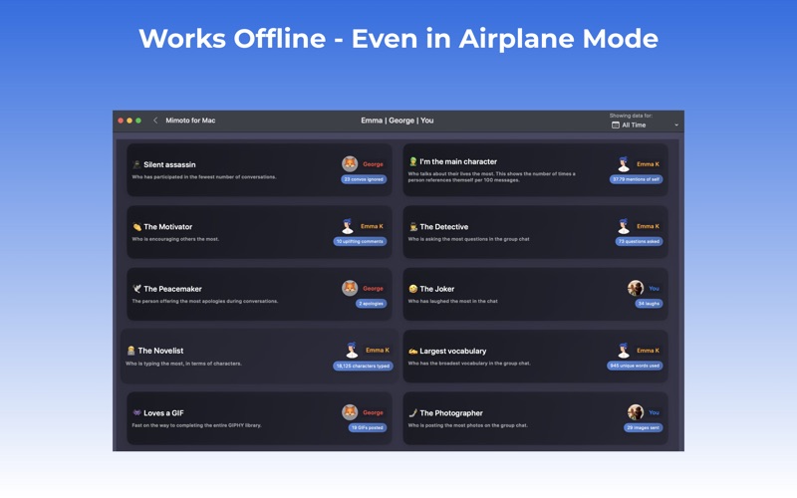The width and height of the screenshot is (797, 498).
Task: Click The Detective emoji icon
Action: (412, 227)
